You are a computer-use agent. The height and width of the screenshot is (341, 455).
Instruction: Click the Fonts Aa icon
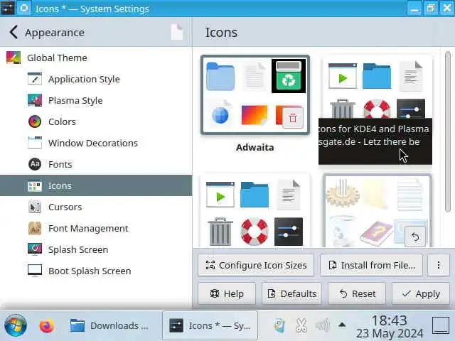coord(35,164)
